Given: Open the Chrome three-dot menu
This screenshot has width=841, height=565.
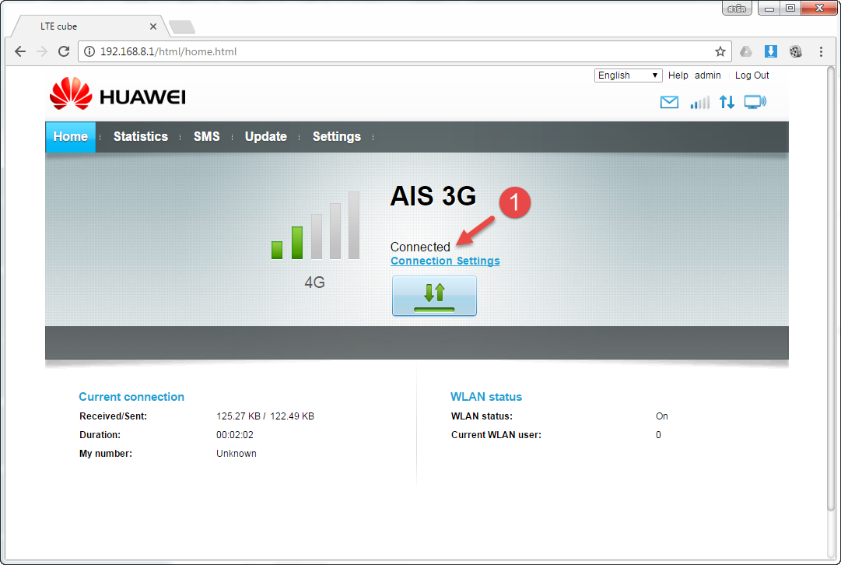Looking at the screenshot, I should click(x=821, y=51).
